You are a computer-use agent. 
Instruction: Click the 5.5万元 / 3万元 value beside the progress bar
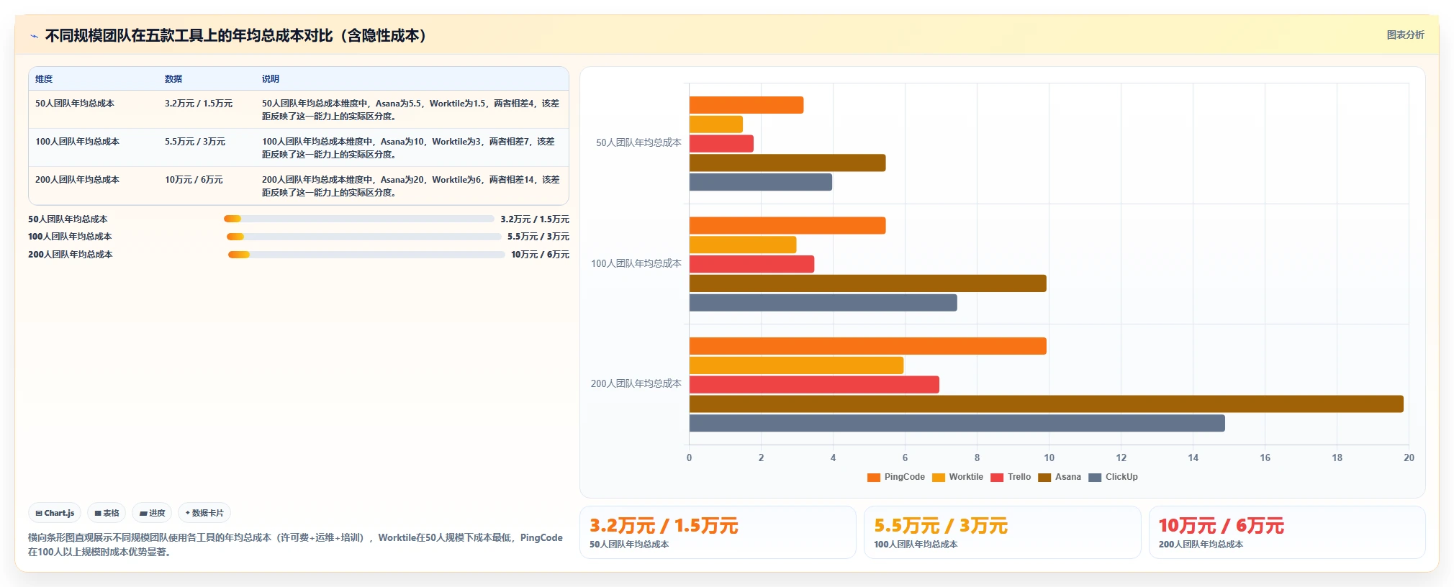click(x=538, y=237)
